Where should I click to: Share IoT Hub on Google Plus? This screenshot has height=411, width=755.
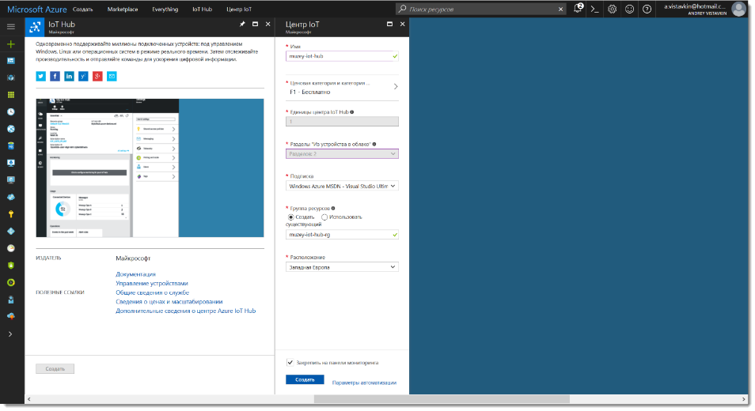pos(98,77)
